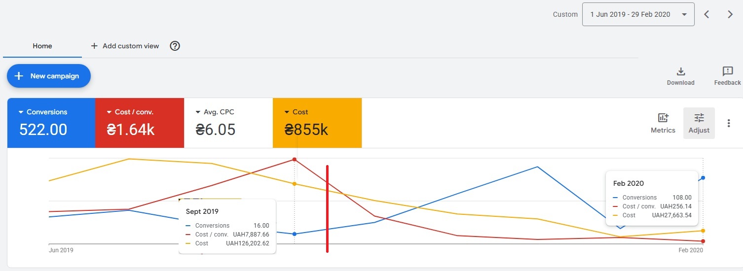Click the Sept 2019 tooltip title
This screenshot has width=743, height=271.
[x=202, y=212]
